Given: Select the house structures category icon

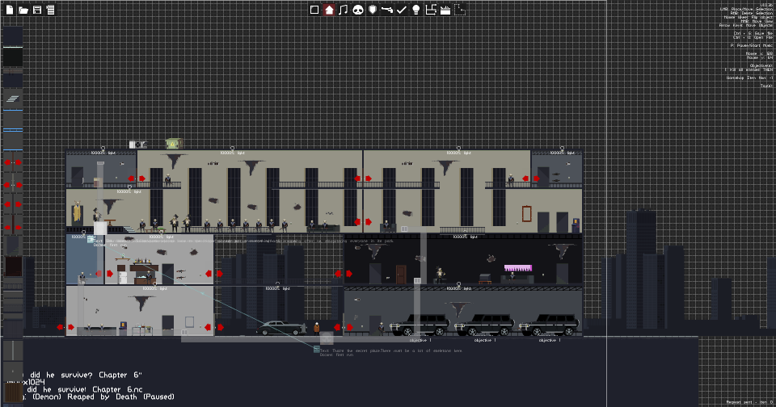Looking at the screenshot, I should click(329, 10).
